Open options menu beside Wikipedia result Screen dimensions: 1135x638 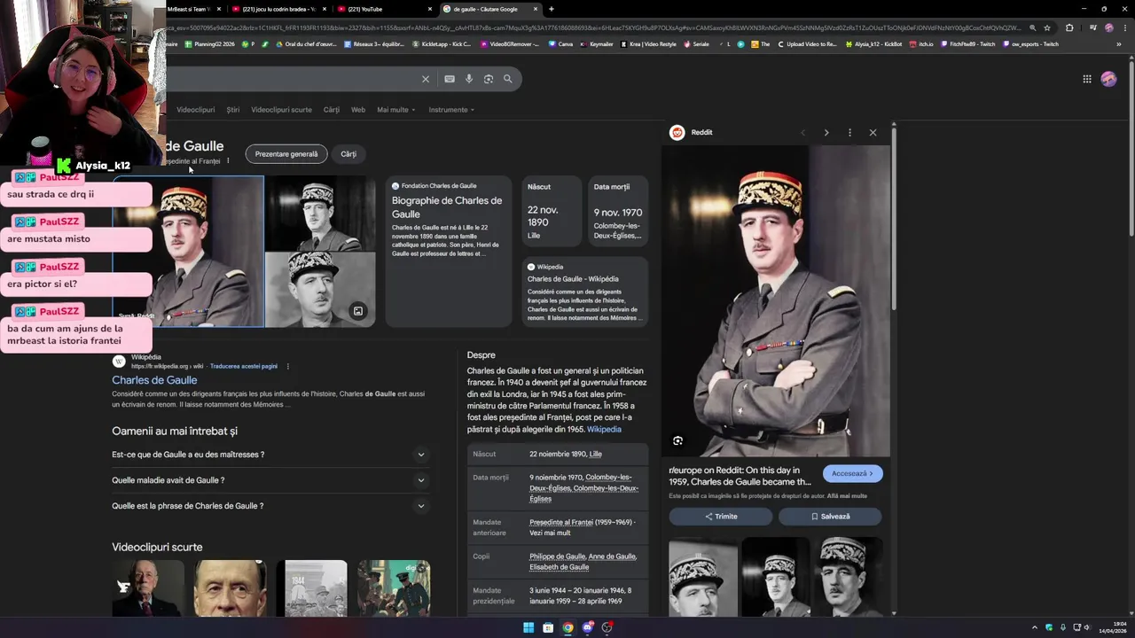point(287,366)
